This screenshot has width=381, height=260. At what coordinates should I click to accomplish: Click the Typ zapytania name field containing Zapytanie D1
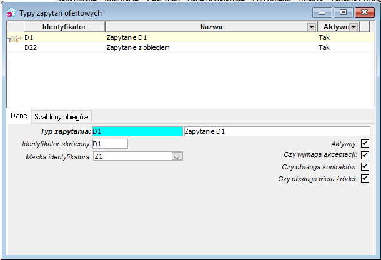[277, 131]
